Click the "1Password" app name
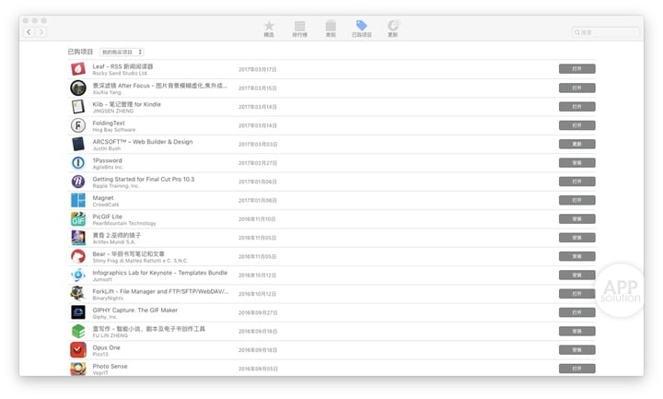Image resolution: width=663 pixels, height=399 pixels. tap(108, 160)
